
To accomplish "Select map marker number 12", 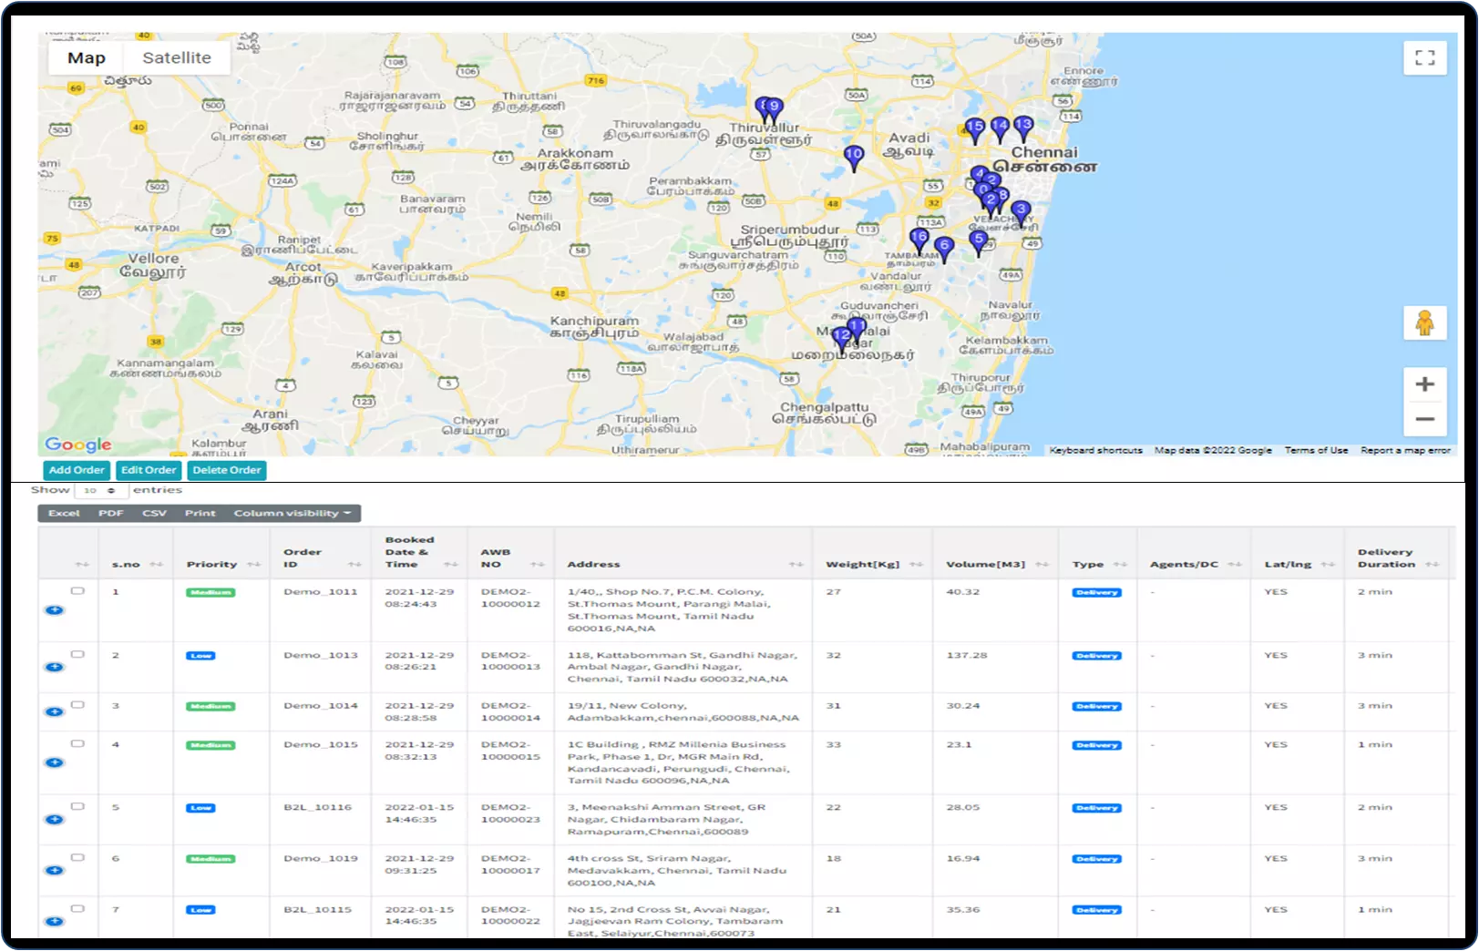I will point(842,338).
